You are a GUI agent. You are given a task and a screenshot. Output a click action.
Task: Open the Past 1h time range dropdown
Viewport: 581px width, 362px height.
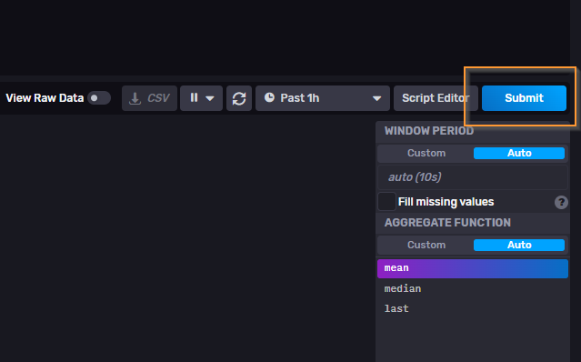[323, 98]
